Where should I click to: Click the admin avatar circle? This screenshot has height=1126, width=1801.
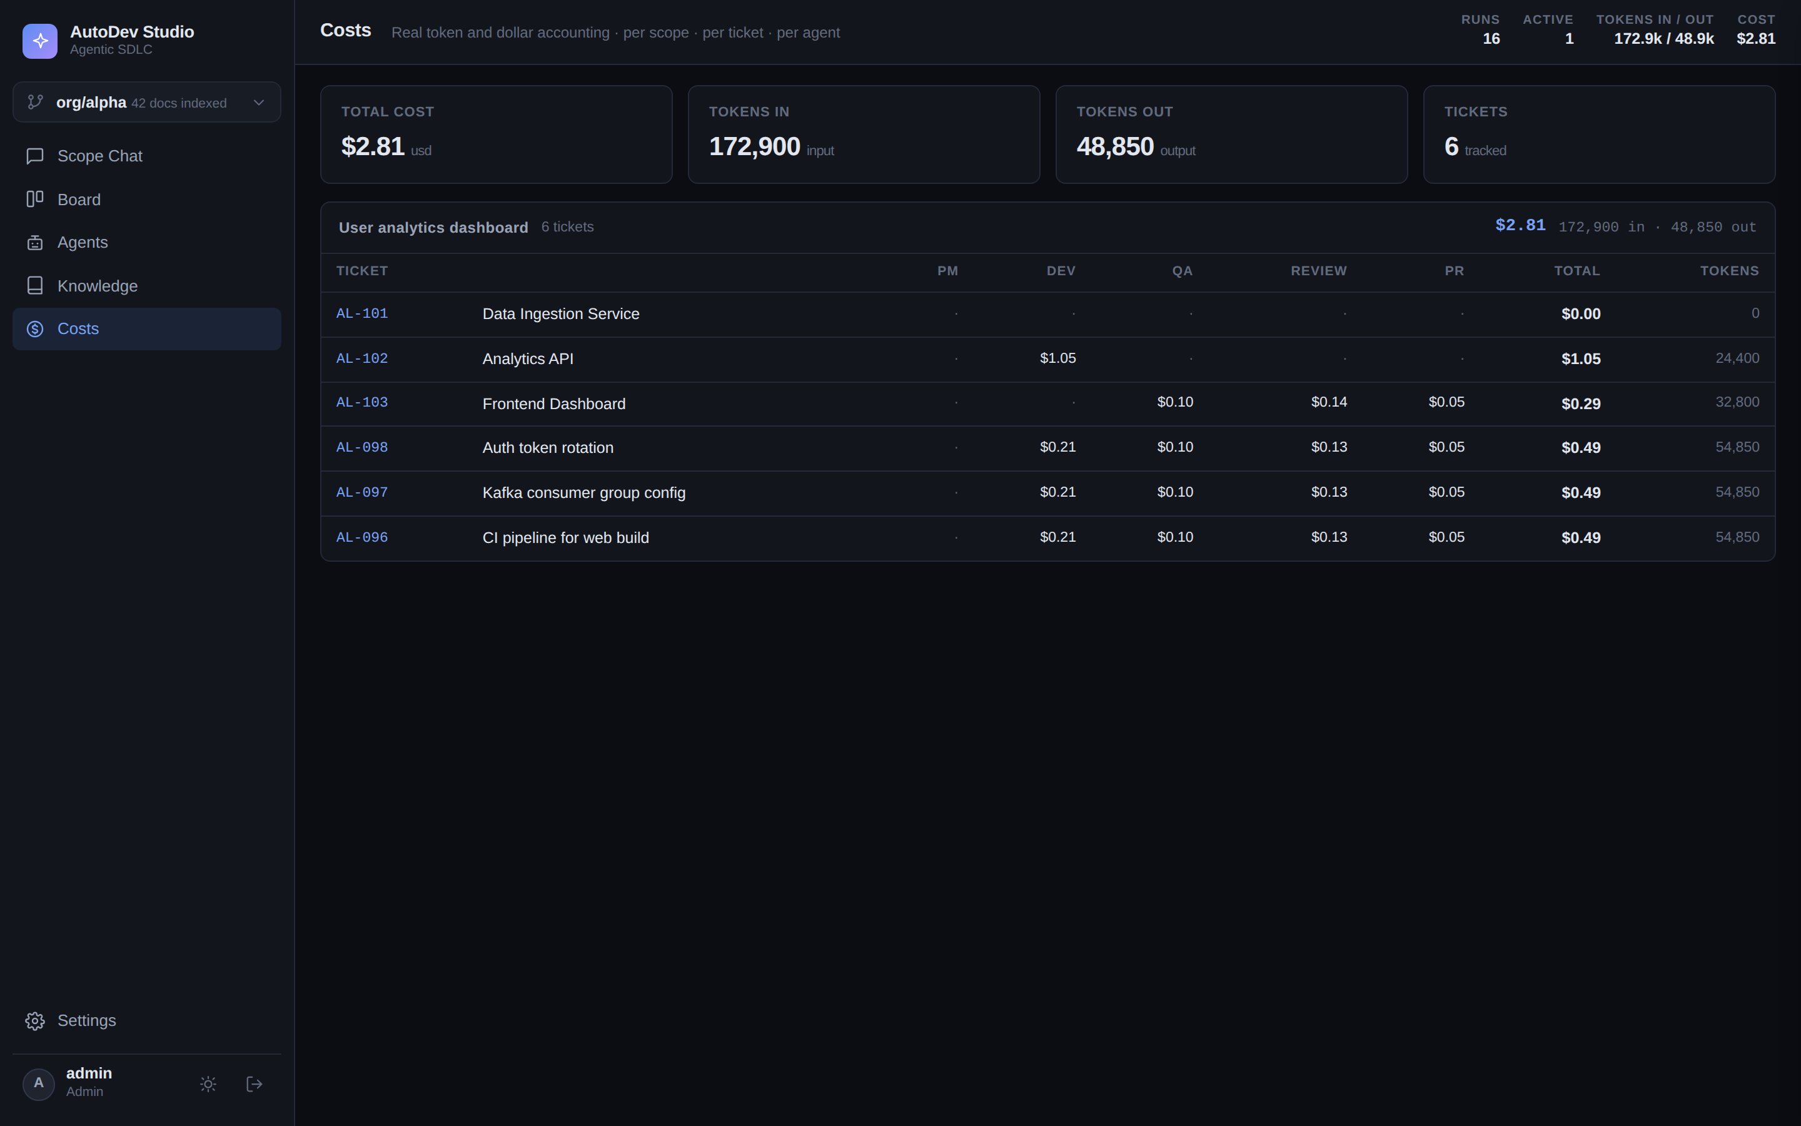pyautogui.click(x=39, y=1084)
